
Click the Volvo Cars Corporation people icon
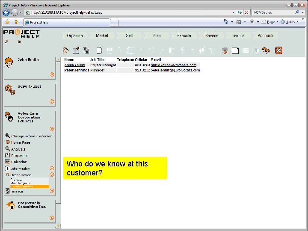[9, 117]
